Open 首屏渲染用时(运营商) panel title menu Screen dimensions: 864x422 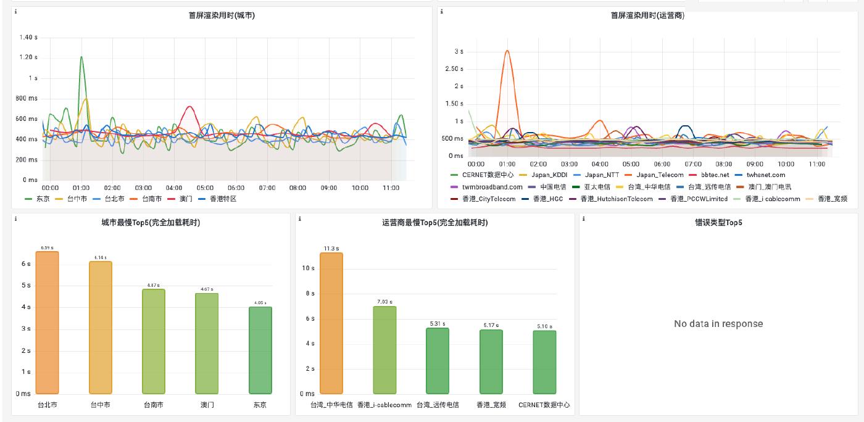coord(647,15)
